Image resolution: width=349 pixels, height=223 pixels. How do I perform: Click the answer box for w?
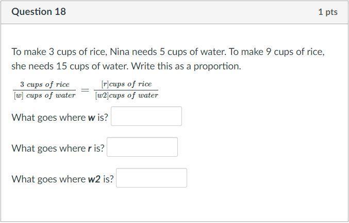[146, 116]
